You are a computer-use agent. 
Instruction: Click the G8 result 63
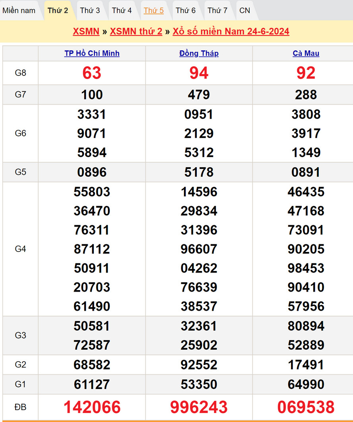coord(92,73)
